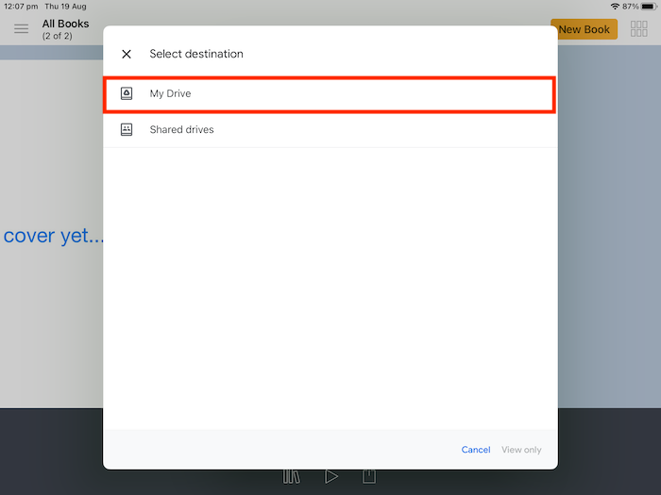Tap the date in status bar
Viewport: 661px width, 495px height.
(64, 7)
